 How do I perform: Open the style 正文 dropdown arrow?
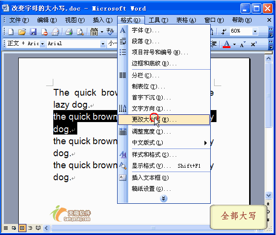[x=42, y=44]
